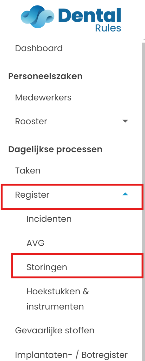
Task: Click the Personeelszaken section heading
Action: [45, 76]
